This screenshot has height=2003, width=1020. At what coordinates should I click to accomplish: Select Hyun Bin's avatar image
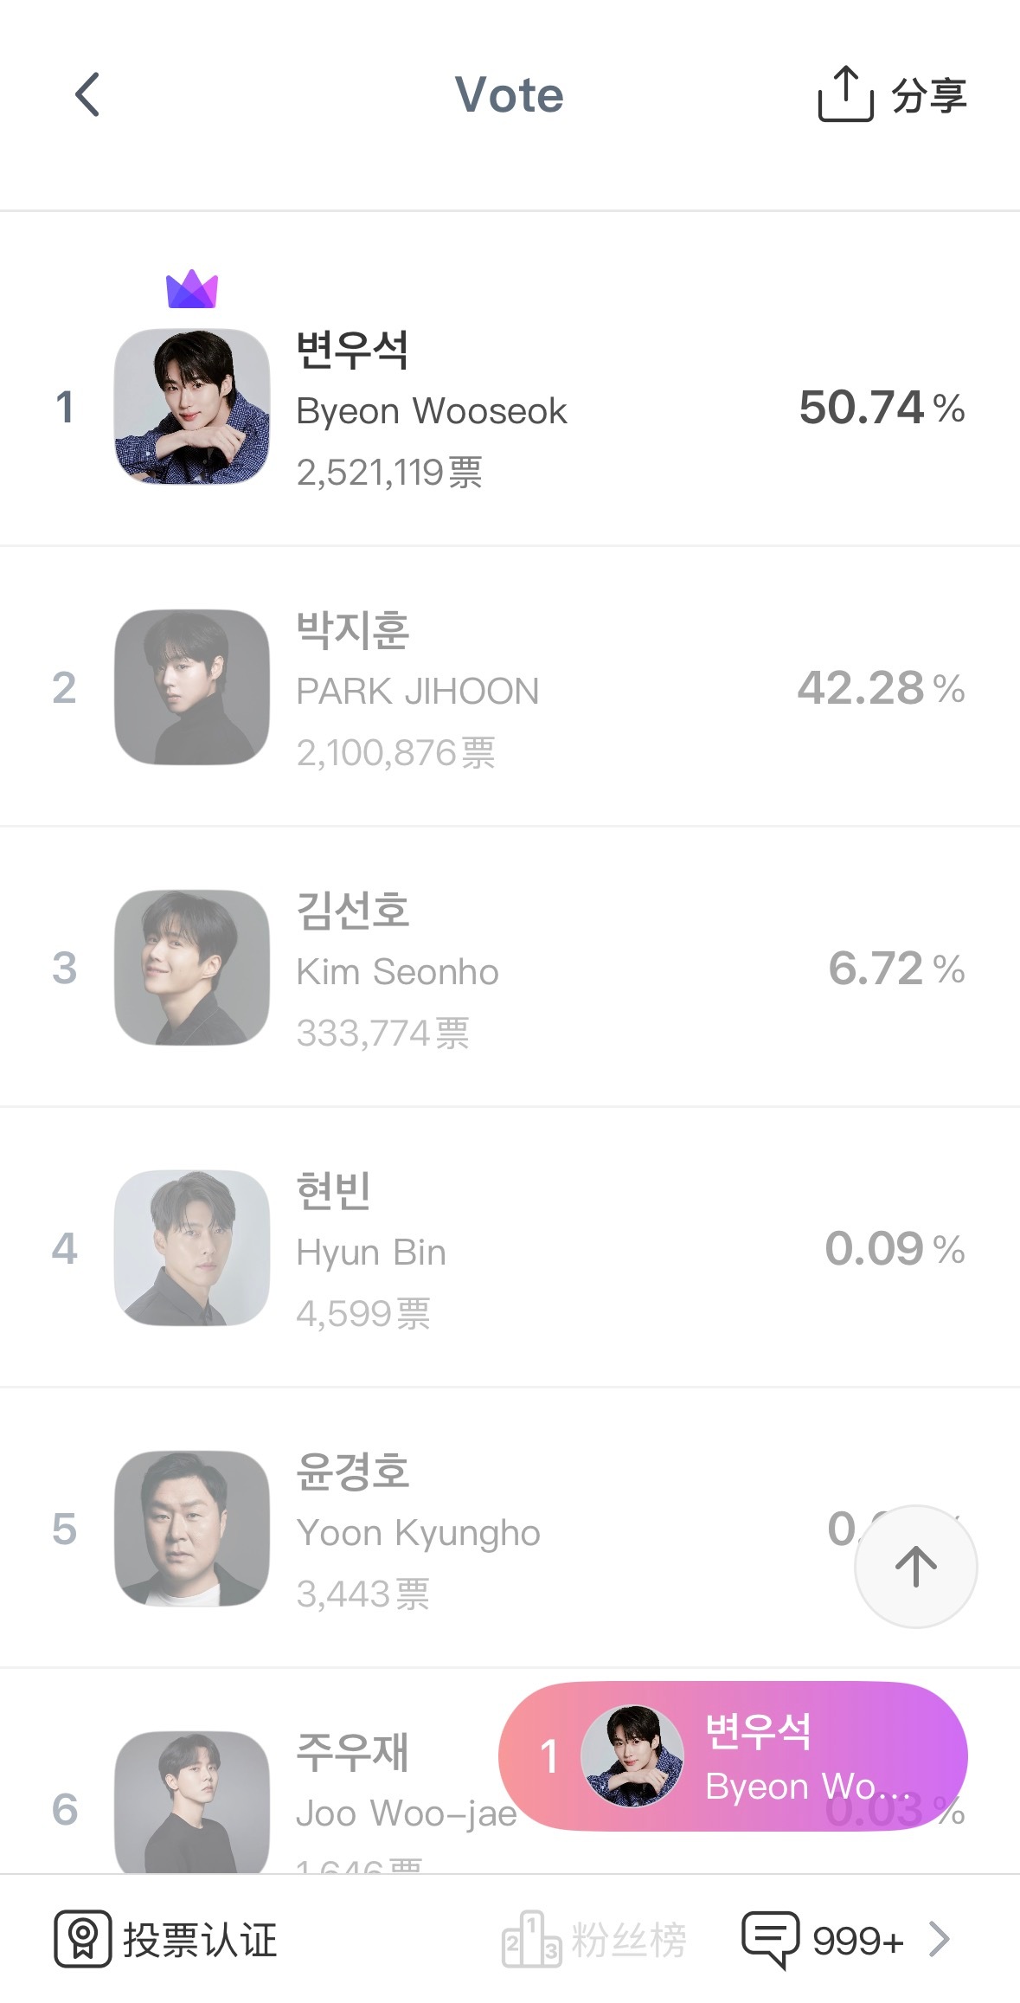point(192,1247)
